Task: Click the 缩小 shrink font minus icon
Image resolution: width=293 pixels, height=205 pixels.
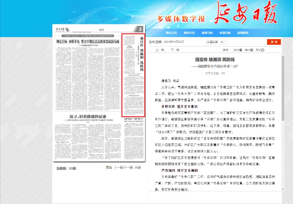Action: [252, 50]
